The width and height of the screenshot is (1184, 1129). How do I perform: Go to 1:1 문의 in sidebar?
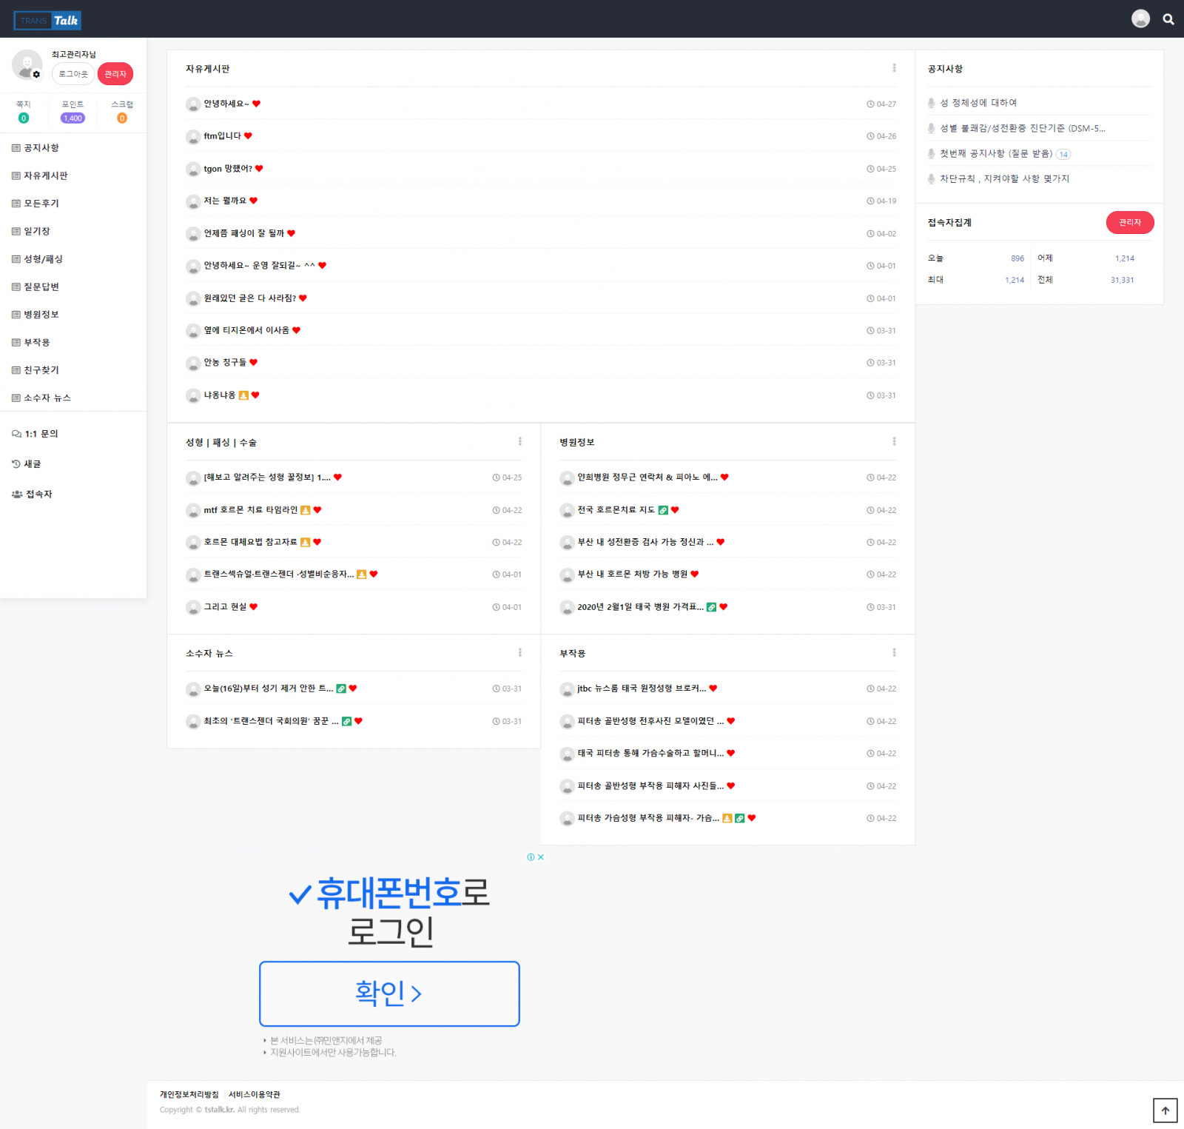41,434
